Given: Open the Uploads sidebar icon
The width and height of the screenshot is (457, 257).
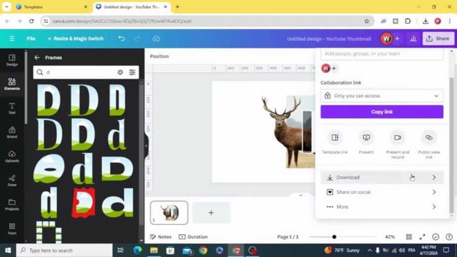Looking at the screenshot, I should (12, 156).
